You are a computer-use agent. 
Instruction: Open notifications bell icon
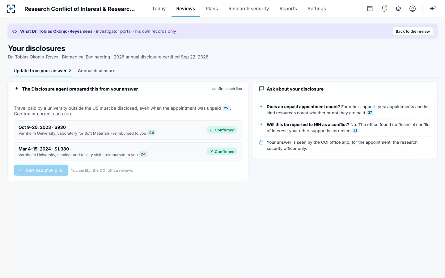click(x=384, y=9)
